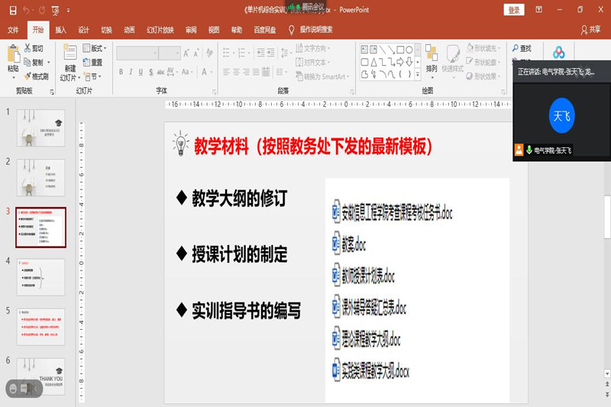Align paragraph text right

coord(246,72)
